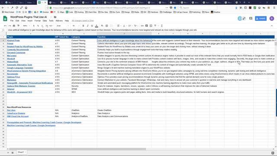277x156 pixels.
Task: Open the Help menu
Action: tap(67, 21)
